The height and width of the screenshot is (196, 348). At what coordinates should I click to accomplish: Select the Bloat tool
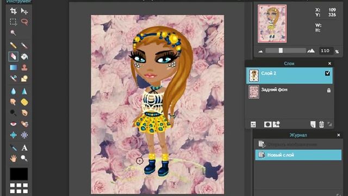tap(13, 134)
